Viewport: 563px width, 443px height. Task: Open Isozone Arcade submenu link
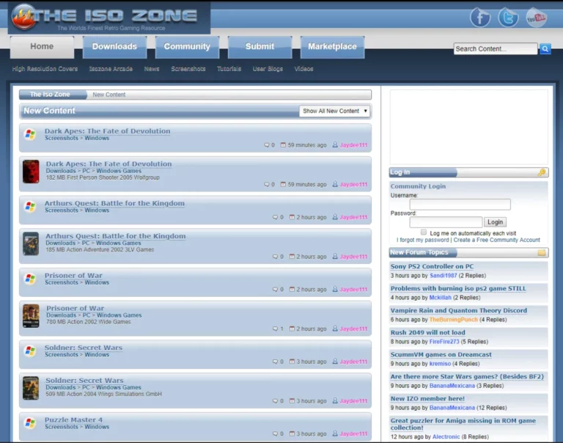[111, 69]
